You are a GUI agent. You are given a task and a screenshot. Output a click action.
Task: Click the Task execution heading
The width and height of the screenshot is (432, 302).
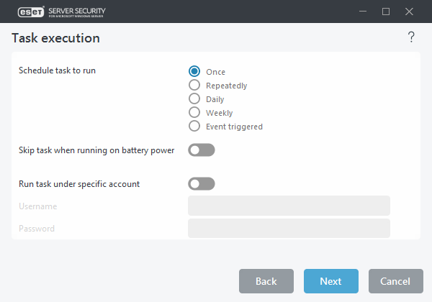pyautogui.click(x=55, y=38)
